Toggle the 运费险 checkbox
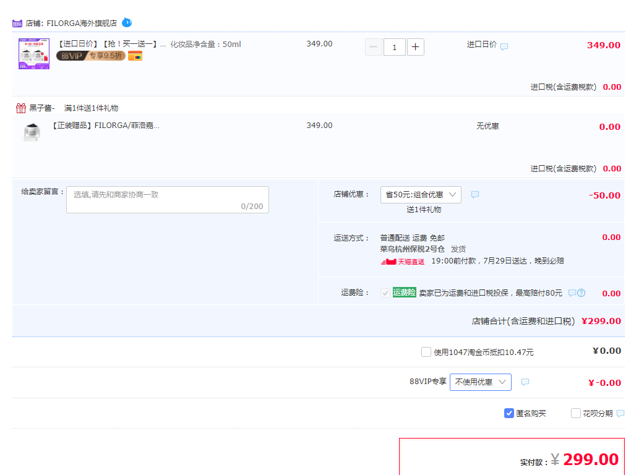Viewport: 631px width, 475px height. pyautogui.click(x=385, y=293)
